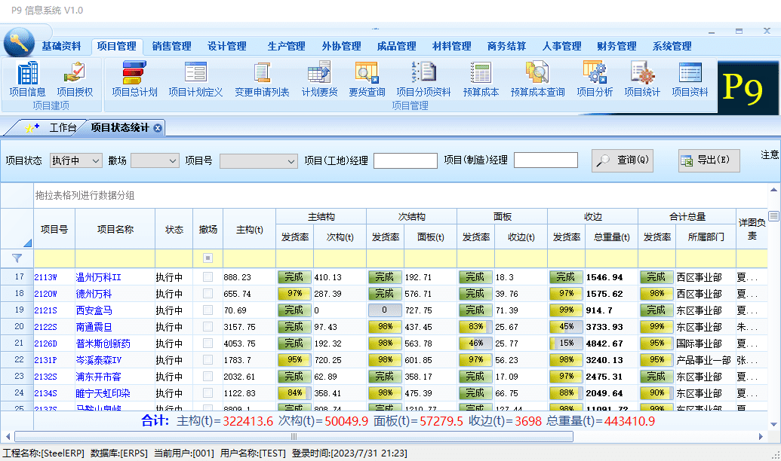Open 项目计划定义 tool

point(195,79)
